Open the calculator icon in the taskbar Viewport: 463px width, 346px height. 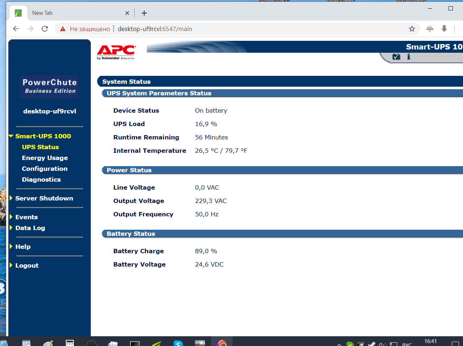(70, 343)
